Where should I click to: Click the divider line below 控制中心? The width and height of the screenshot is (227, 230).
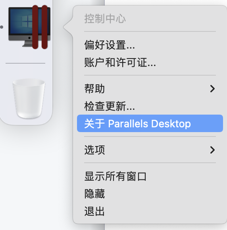tap(150, 31)
